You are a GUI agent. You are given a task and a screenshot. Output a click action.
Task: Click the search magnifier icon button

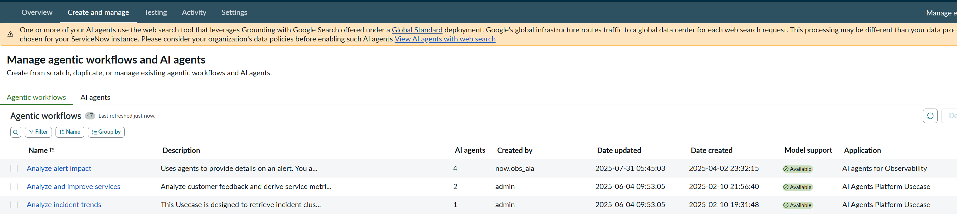15,132
